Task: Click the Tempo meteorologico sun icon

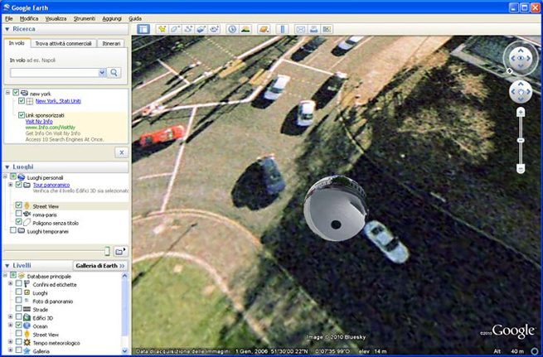Action: 27,343
